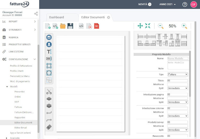This screenshot has height=139, width=200.
Task: Save the model using the floppy disk icon
Action: tap(70, 26)
